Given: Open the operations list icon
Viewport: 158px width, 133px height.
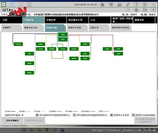Looking at the screenshot, I should tap(29, 4).
